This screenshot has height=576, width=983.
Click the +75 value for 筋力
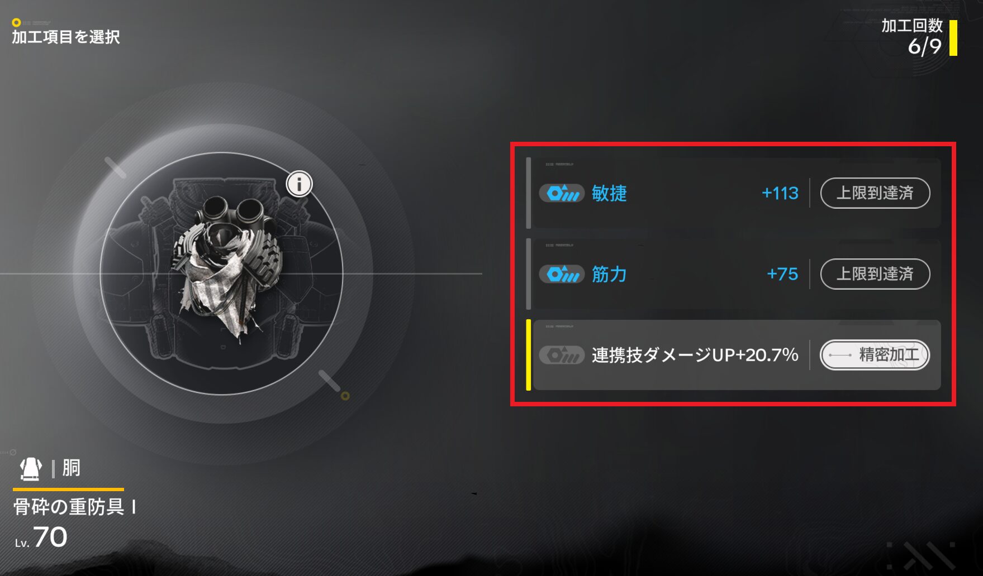point(782,274)
